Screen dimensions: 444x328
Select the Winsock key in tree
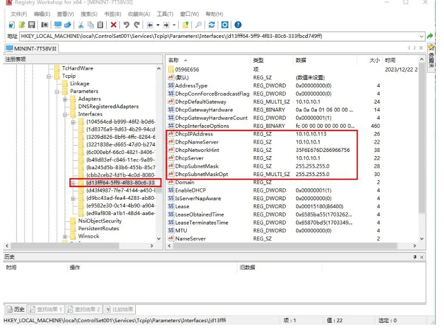coord(88,236)
